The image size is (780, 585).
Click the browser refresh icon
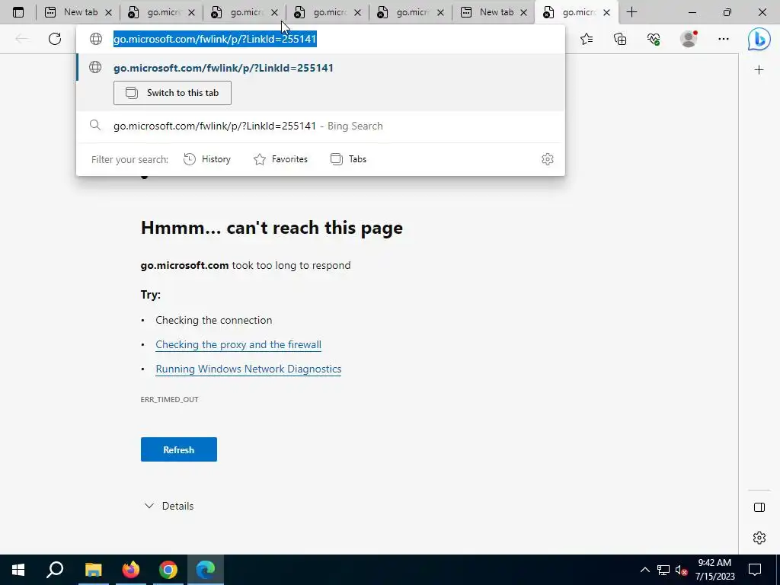pos(55,39)
